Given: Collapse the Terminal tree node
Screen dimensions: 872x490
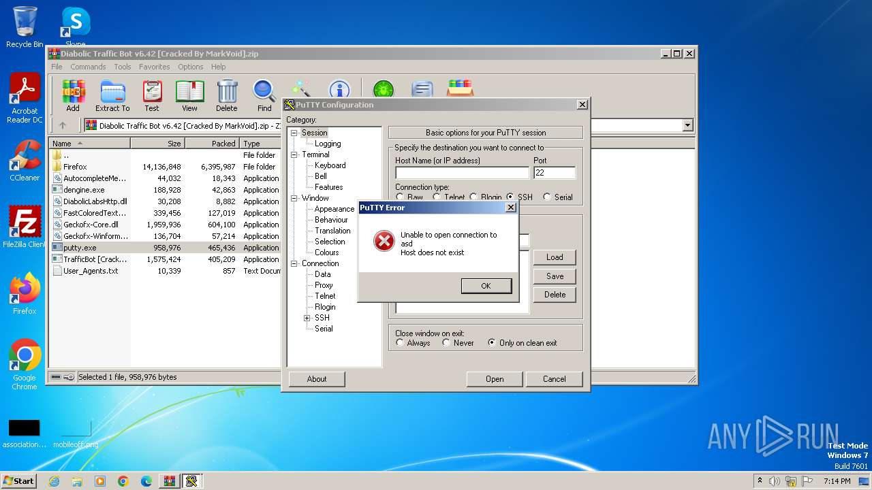Looking at the screenshot, I should pos(294,154).
